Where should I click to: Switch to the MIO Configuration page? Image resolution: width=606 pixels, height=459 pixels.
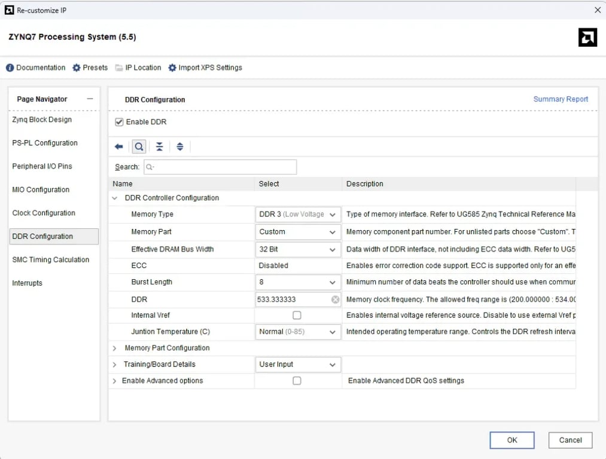pos(41,189)
